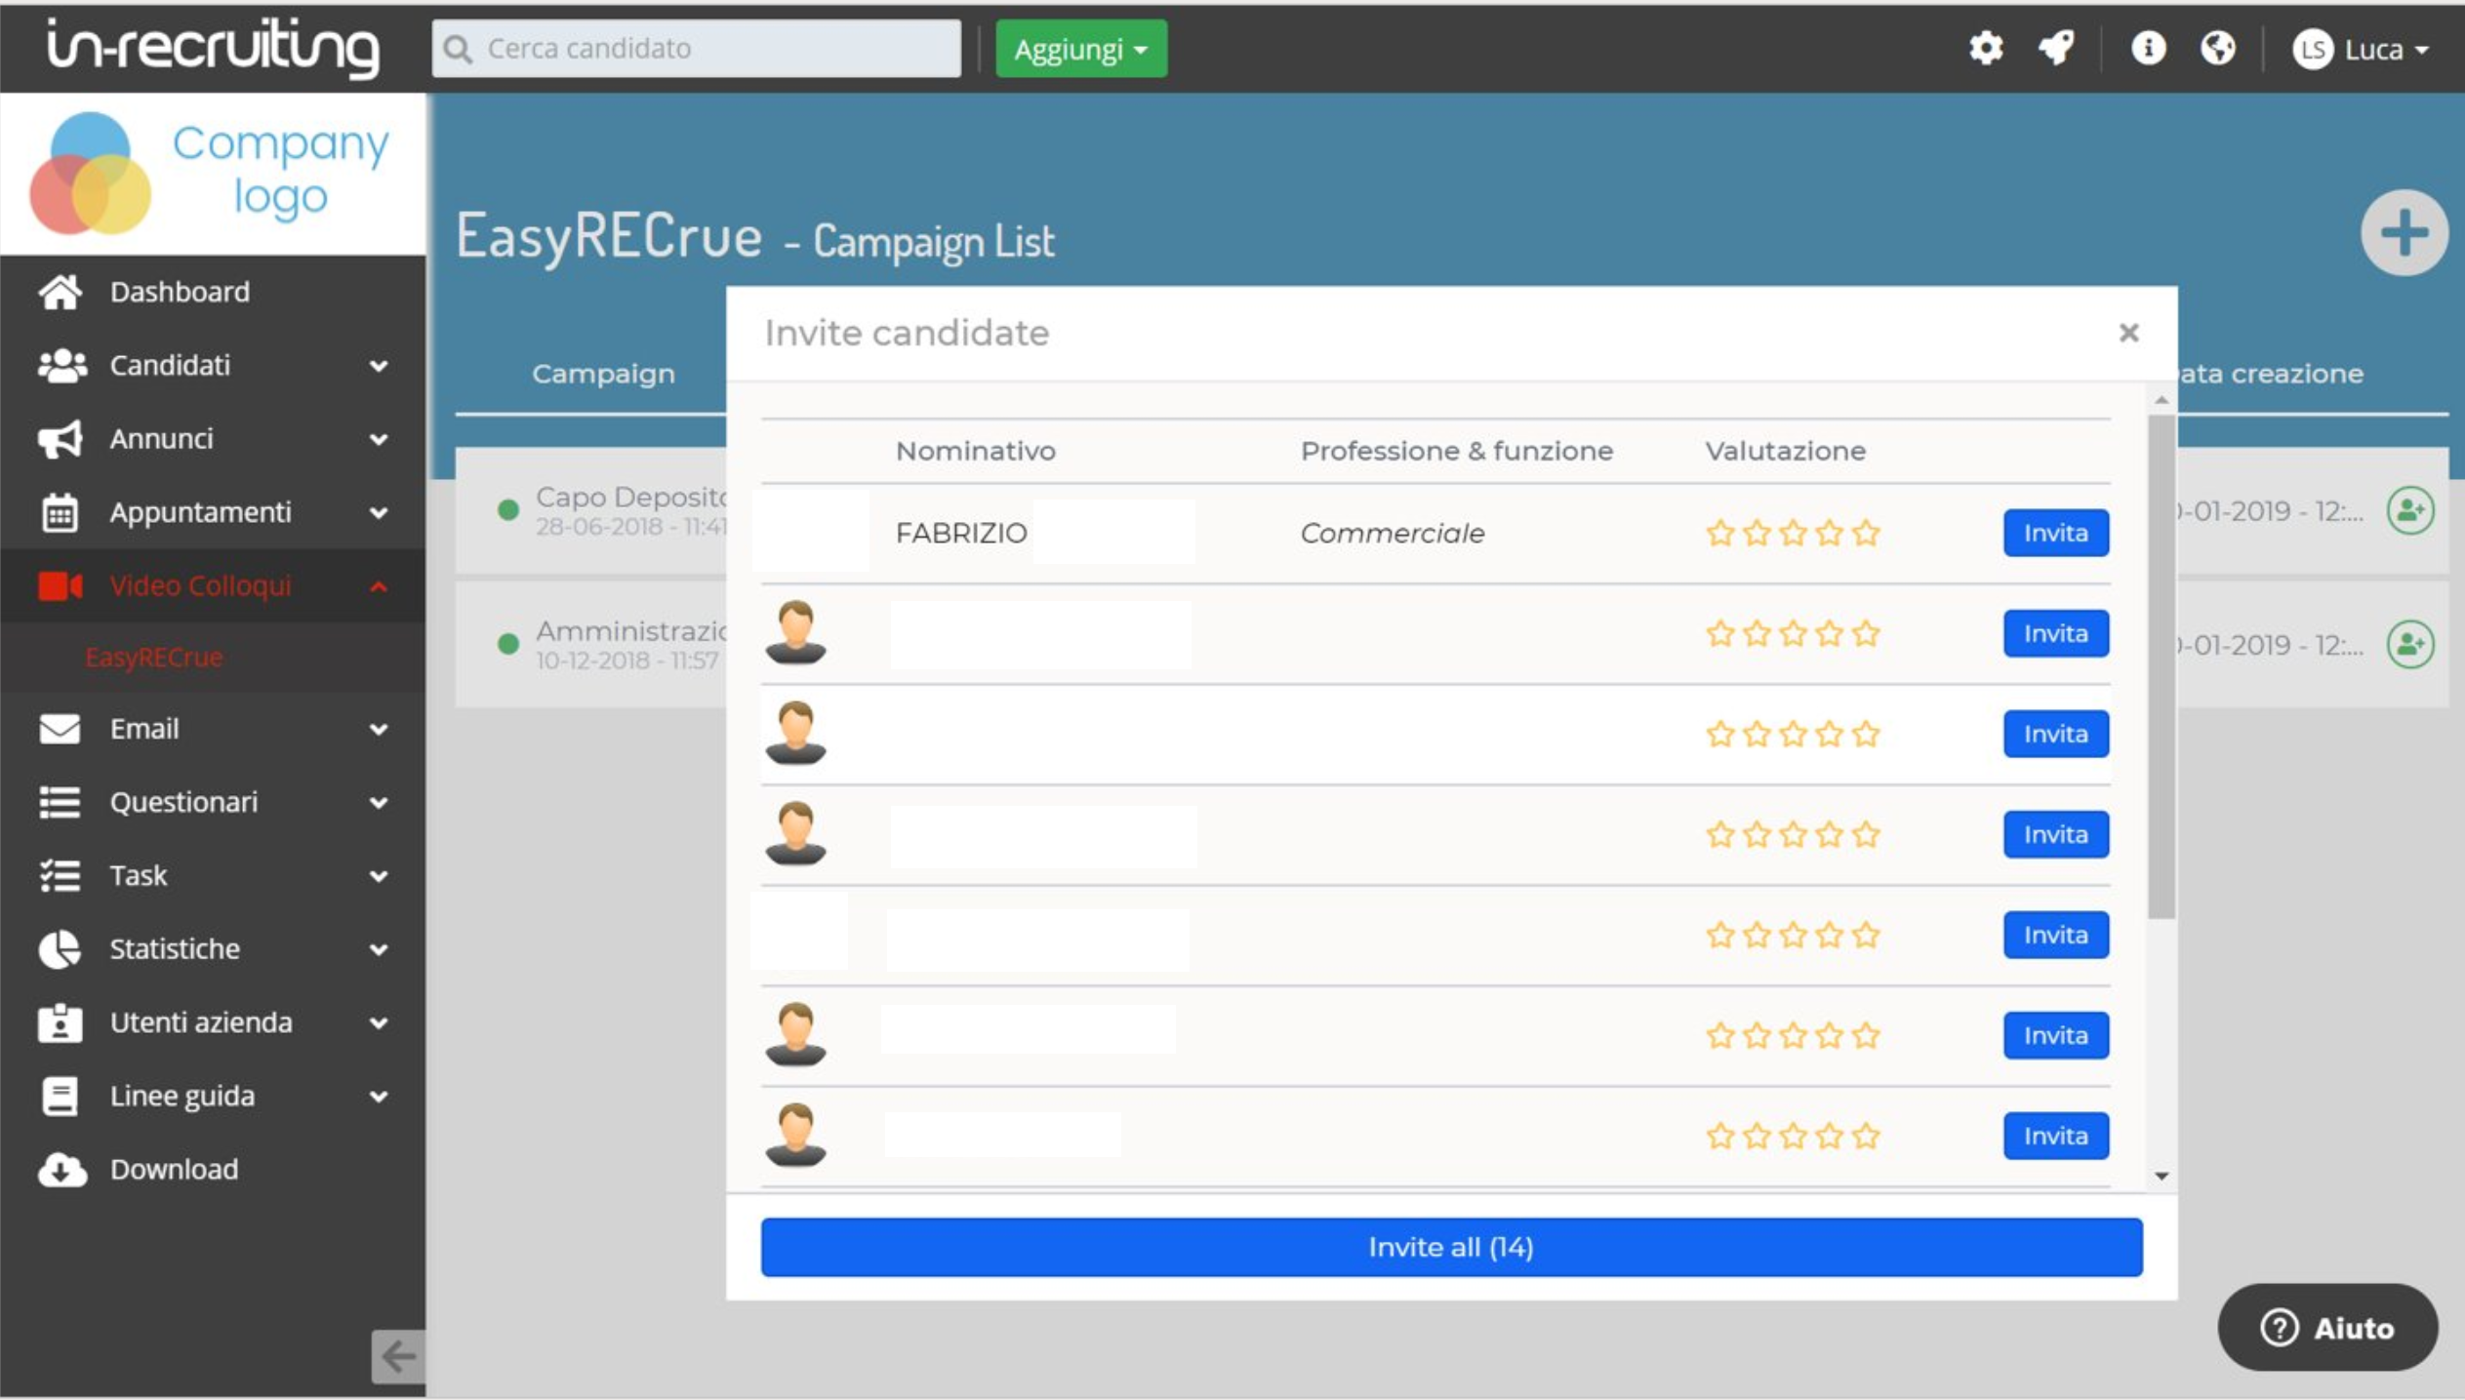This screenshot has height=1400, width=2465.
Task: Expand the Statistiche menu chevron
Action: point(379,949)
